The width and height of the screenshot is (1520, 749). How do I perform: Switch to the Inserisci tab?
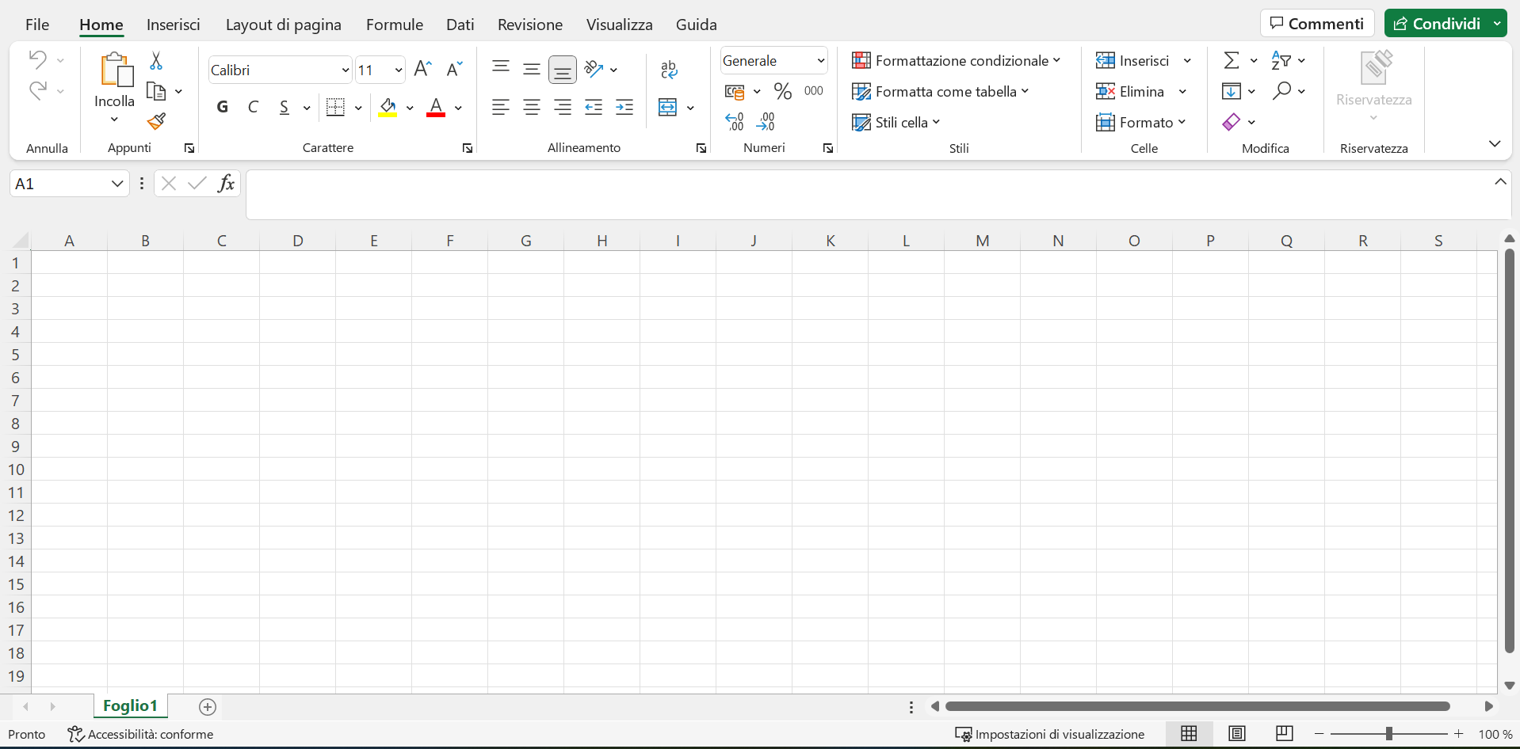point(174,25)
